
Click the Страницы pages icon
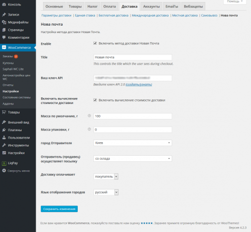tap(4, 30)
